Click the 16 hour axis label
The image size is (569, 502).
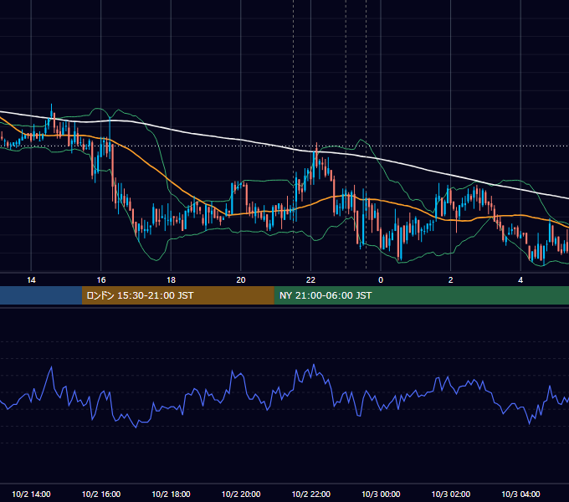101,280
